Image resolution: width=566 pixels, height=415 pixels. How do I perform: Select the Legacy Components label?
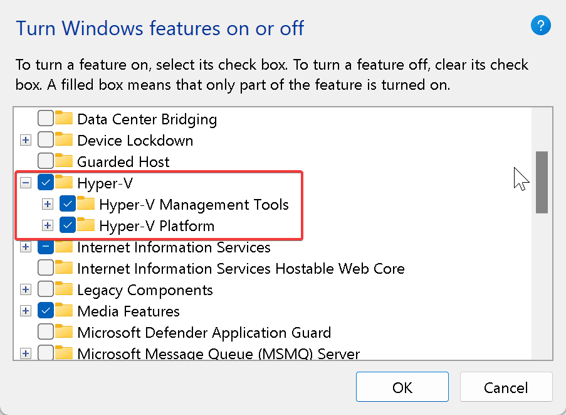[x=145, y=290]
